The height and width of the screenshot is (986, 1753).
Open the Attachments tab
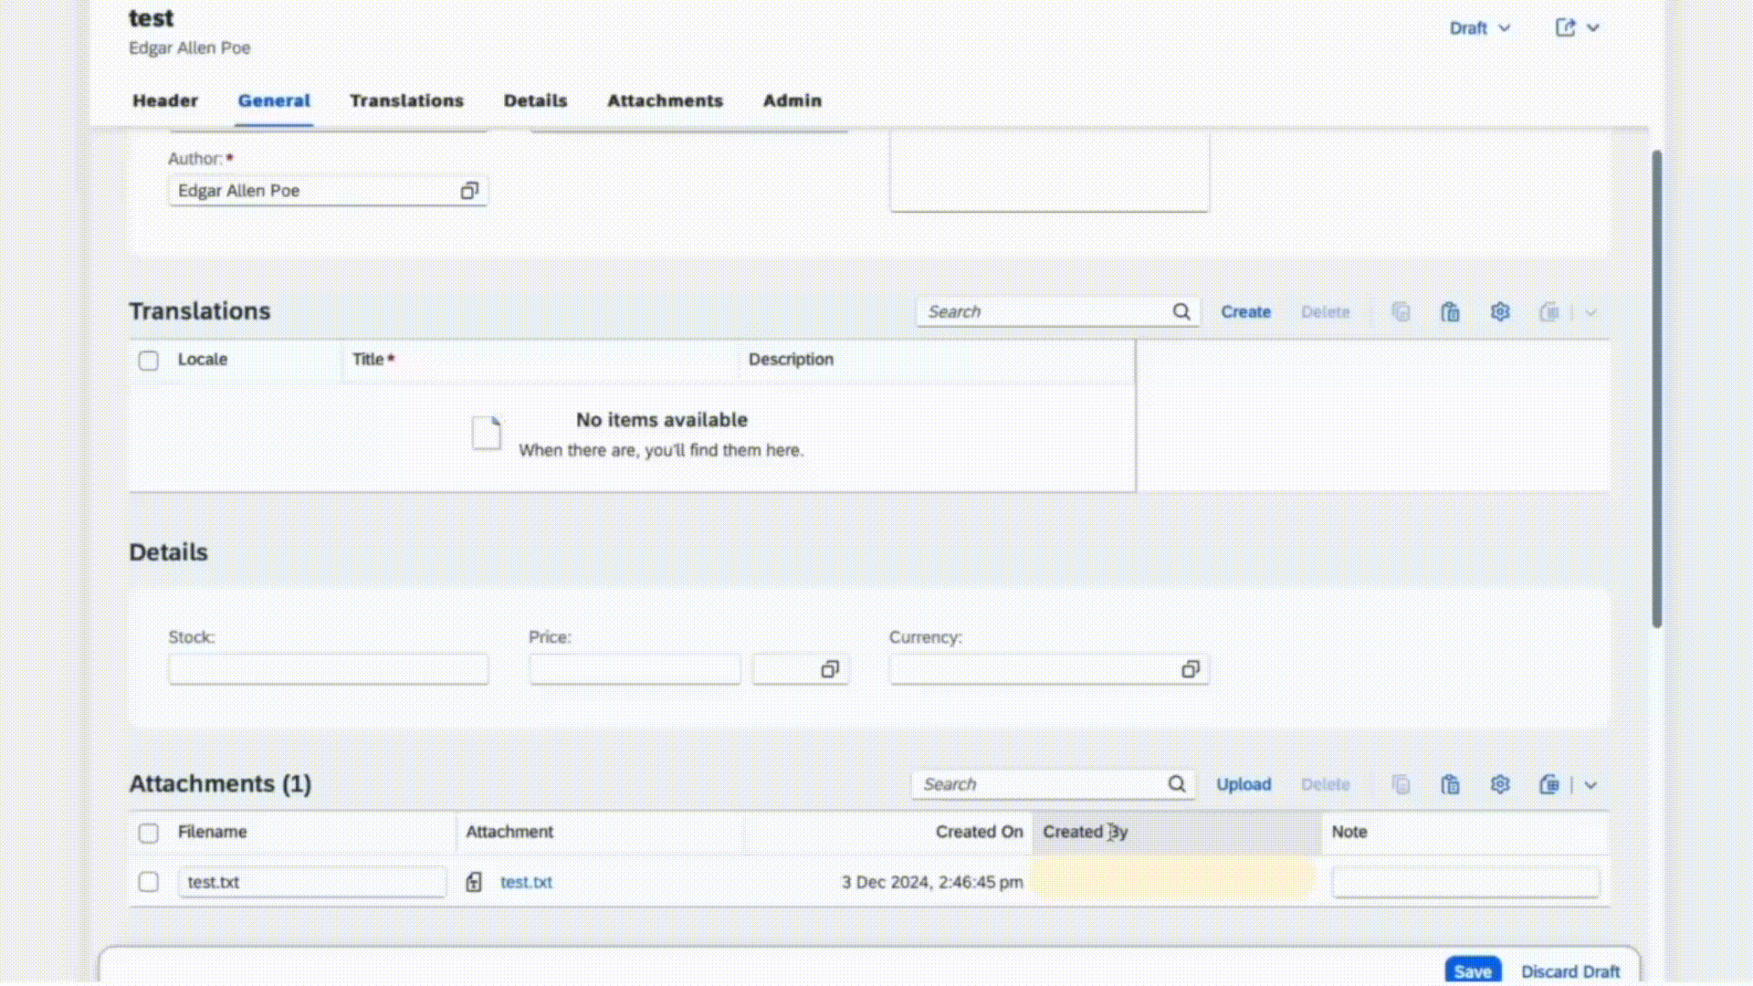point(665,100)
